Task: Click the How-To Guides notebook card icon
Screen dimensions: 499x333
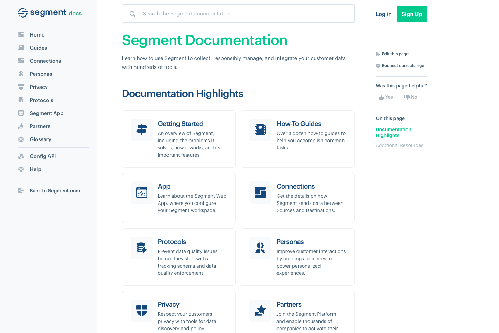Action: pos(260,130)
